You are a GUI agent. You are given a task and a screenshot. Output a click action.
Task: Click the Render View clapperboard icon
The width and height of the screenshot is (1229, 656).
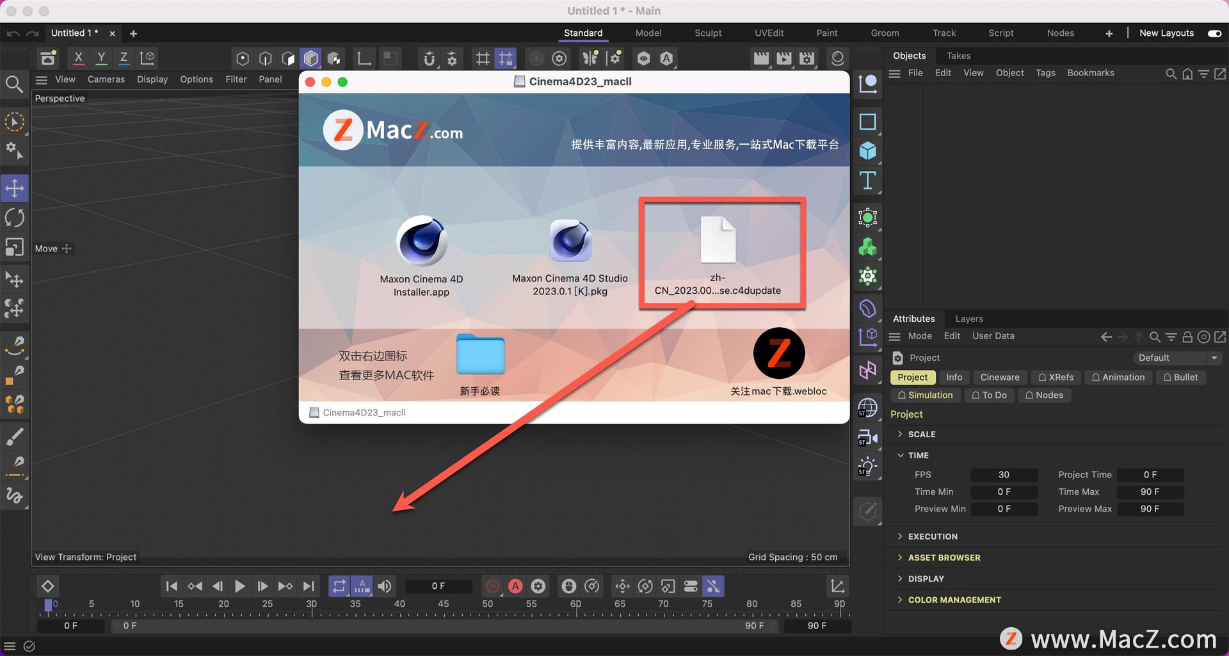click(x=761, y=58)
